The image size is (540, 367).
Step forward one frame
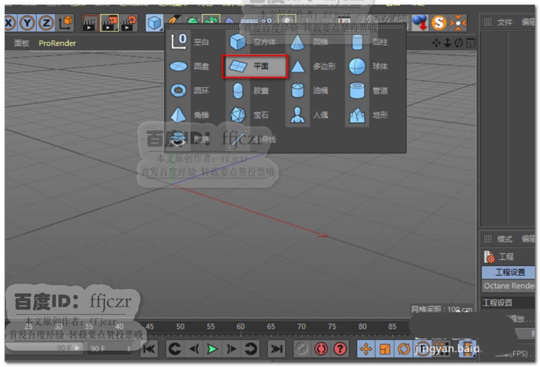231,349
